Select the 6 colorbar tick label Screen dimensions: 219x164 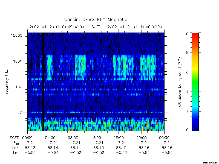(x=187, y=72)
